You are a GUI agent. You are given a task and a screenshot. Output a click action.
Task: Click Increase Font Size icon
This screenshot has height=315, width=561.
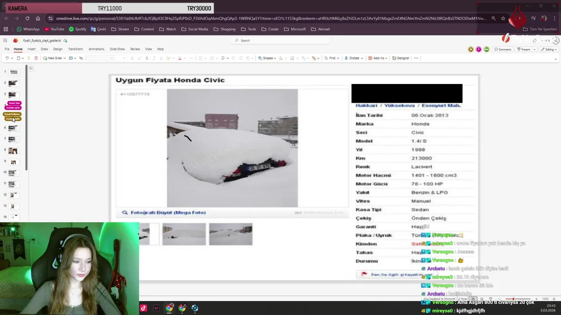(133, 58)
